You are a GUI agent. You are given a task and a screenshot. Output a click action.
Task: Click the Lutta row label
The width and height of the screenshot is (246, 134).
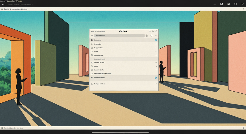[96, 51]
